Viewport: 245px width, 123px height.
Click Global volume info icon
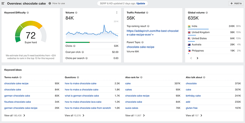(x=207, y=13)
